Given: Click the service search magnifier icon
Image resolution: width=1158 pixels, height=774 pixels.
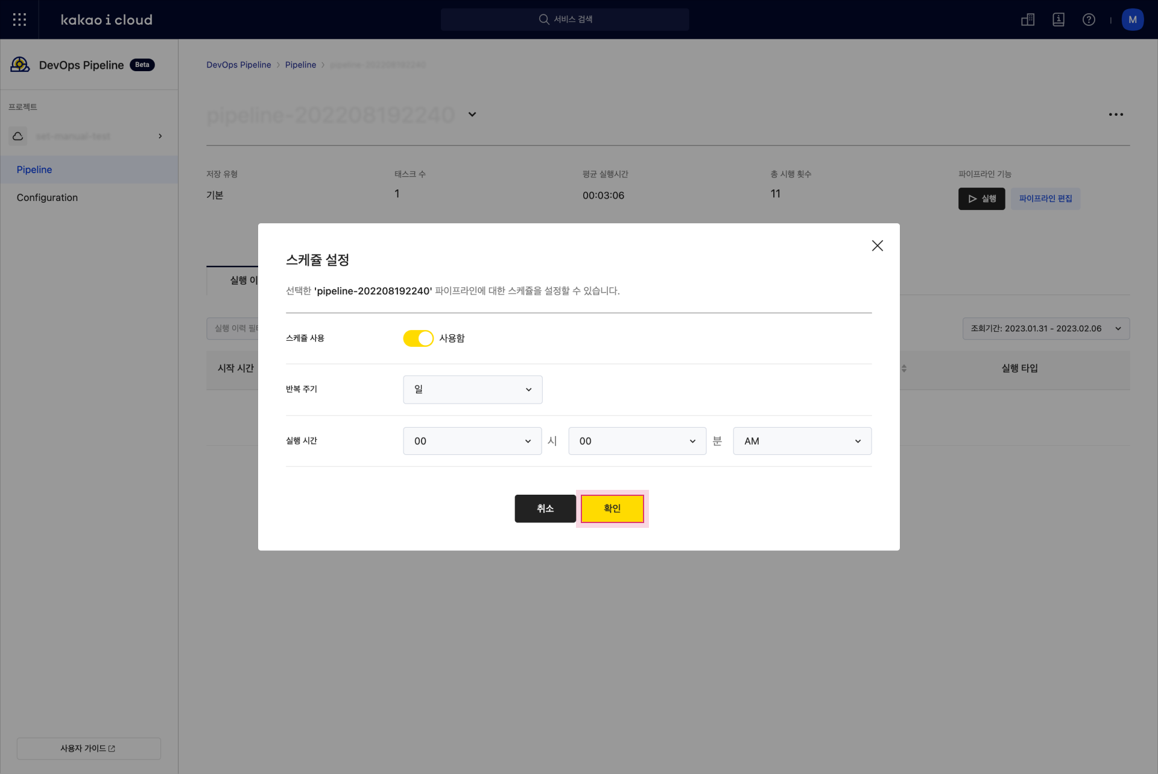Looking at the screenshot, I should coord(543,19).
